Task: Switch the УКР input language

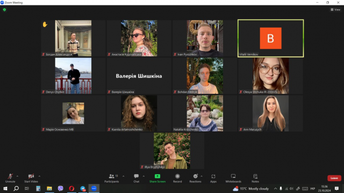Action: click(312, 189)
